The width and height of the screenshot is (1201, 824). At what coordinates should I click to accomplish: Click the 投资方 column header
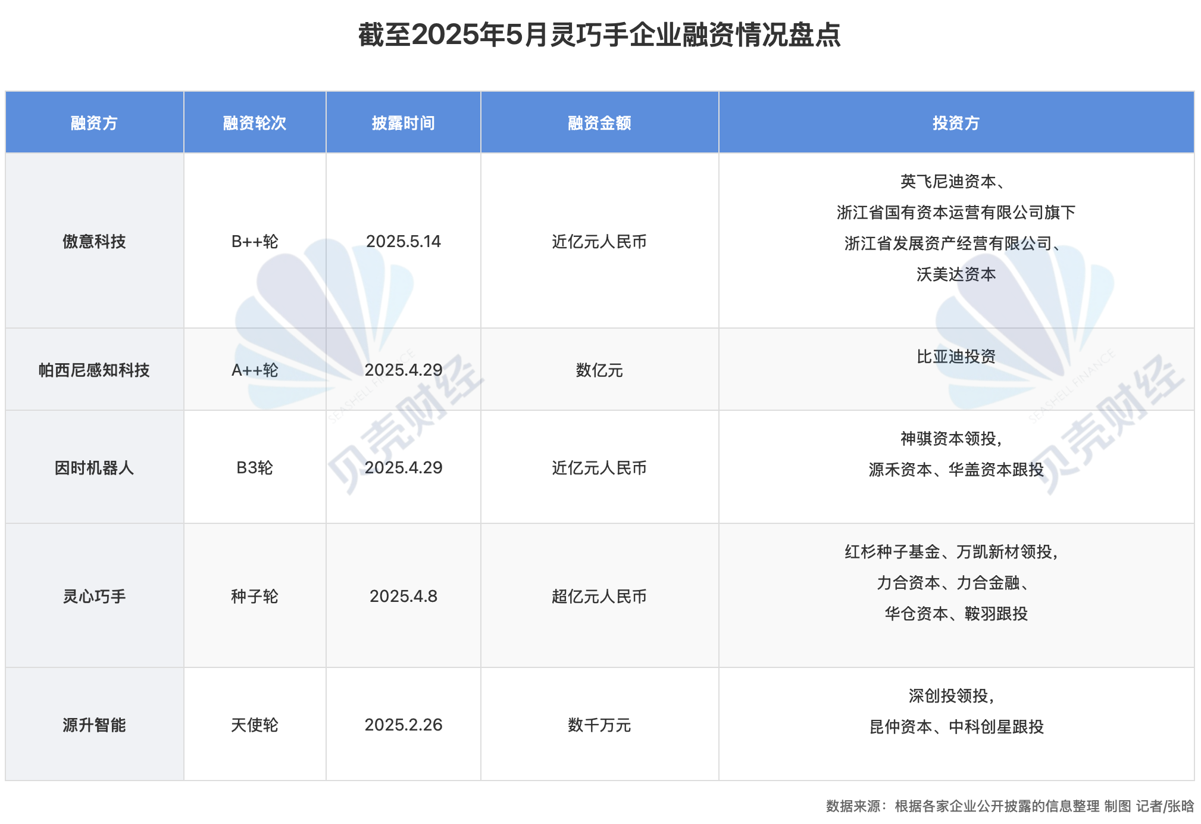tap(956, 123)
